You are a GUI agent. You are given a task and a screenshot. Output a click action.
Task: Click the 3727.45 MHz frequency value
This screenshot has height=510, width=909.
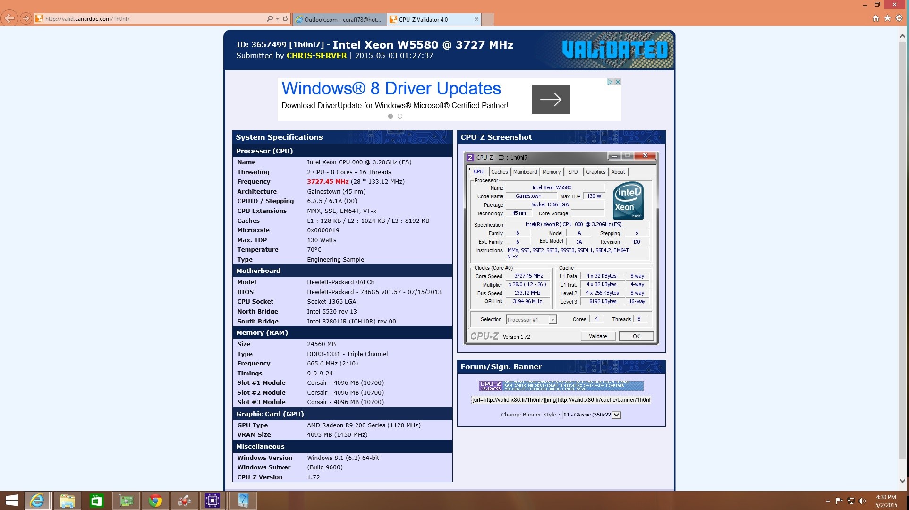(328, 182)
